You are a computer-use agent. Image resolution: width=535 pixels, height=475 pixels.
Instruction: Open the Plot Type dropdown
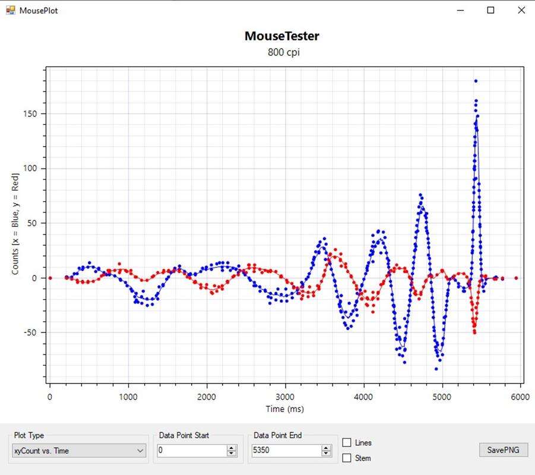click(x=79, y=451)
